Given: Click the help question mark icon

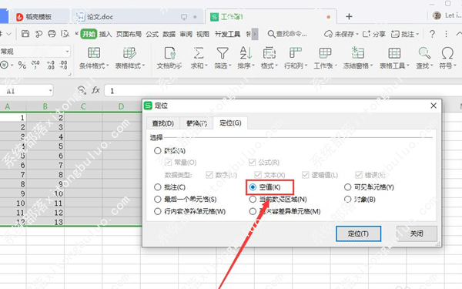Looking at the screenshot, I should click(x=432, y=34).
